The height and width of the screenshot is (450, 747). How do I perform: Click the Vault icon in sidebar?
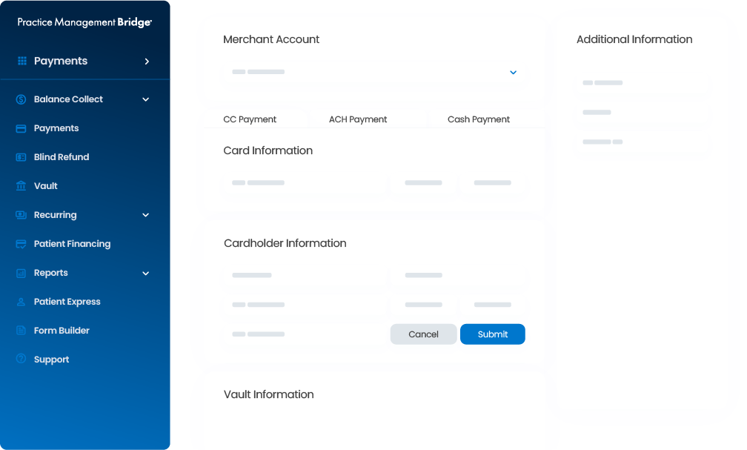click(21, 185)
